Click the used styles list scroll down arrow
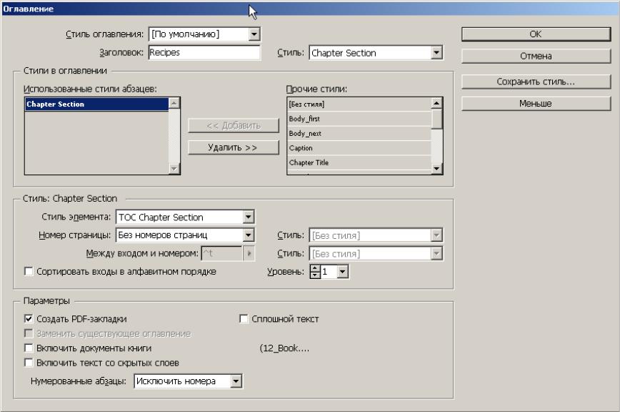This screenshot has width=620, height=412. [174, 169]
